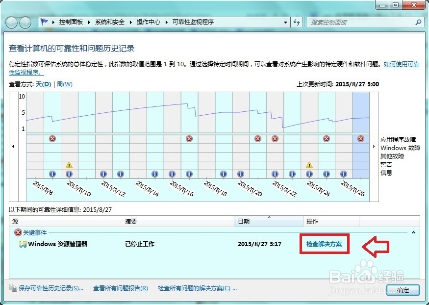This screenshot has height=305, width=429.
Task: Click 检查所有问题的解决方案(C) link
Action: pyautogui.click(x=197, y=288)
